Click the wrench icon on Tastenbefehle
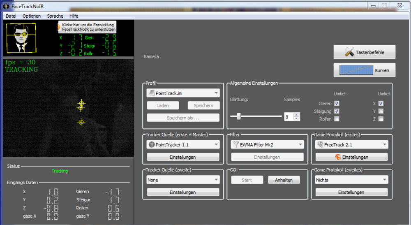411x225 pixels. click(349, 52)
